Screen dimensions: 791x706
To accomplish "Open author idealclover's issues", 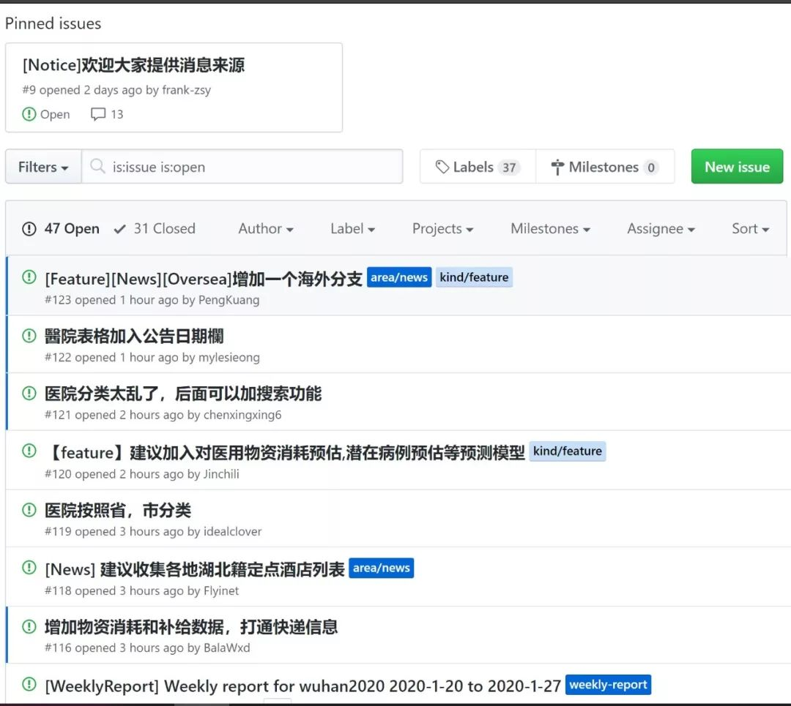I will click(x=233, y=531).
